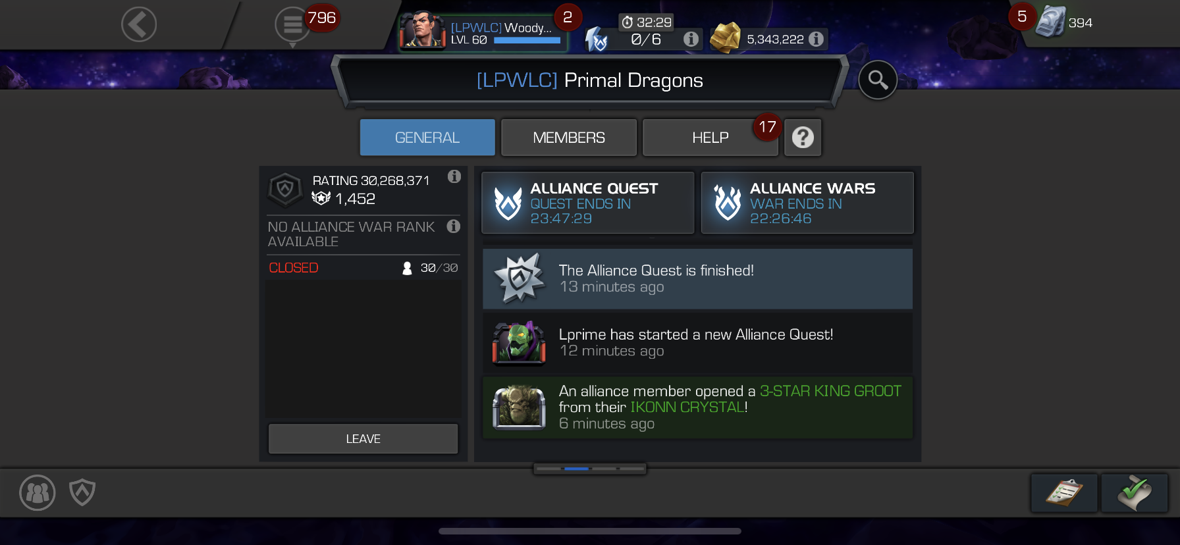Viewport: 1180px width, 545px height.
Task: Switch to the MEMBERS tab
Action: [569, 138]
